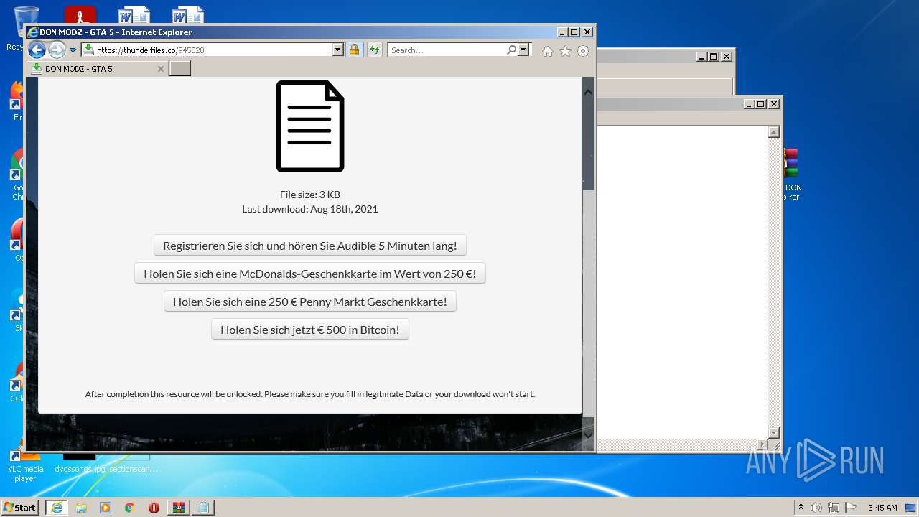Select the first Word document on desktop
This screenshot has width=919, height=517.
tap(134, 15)
